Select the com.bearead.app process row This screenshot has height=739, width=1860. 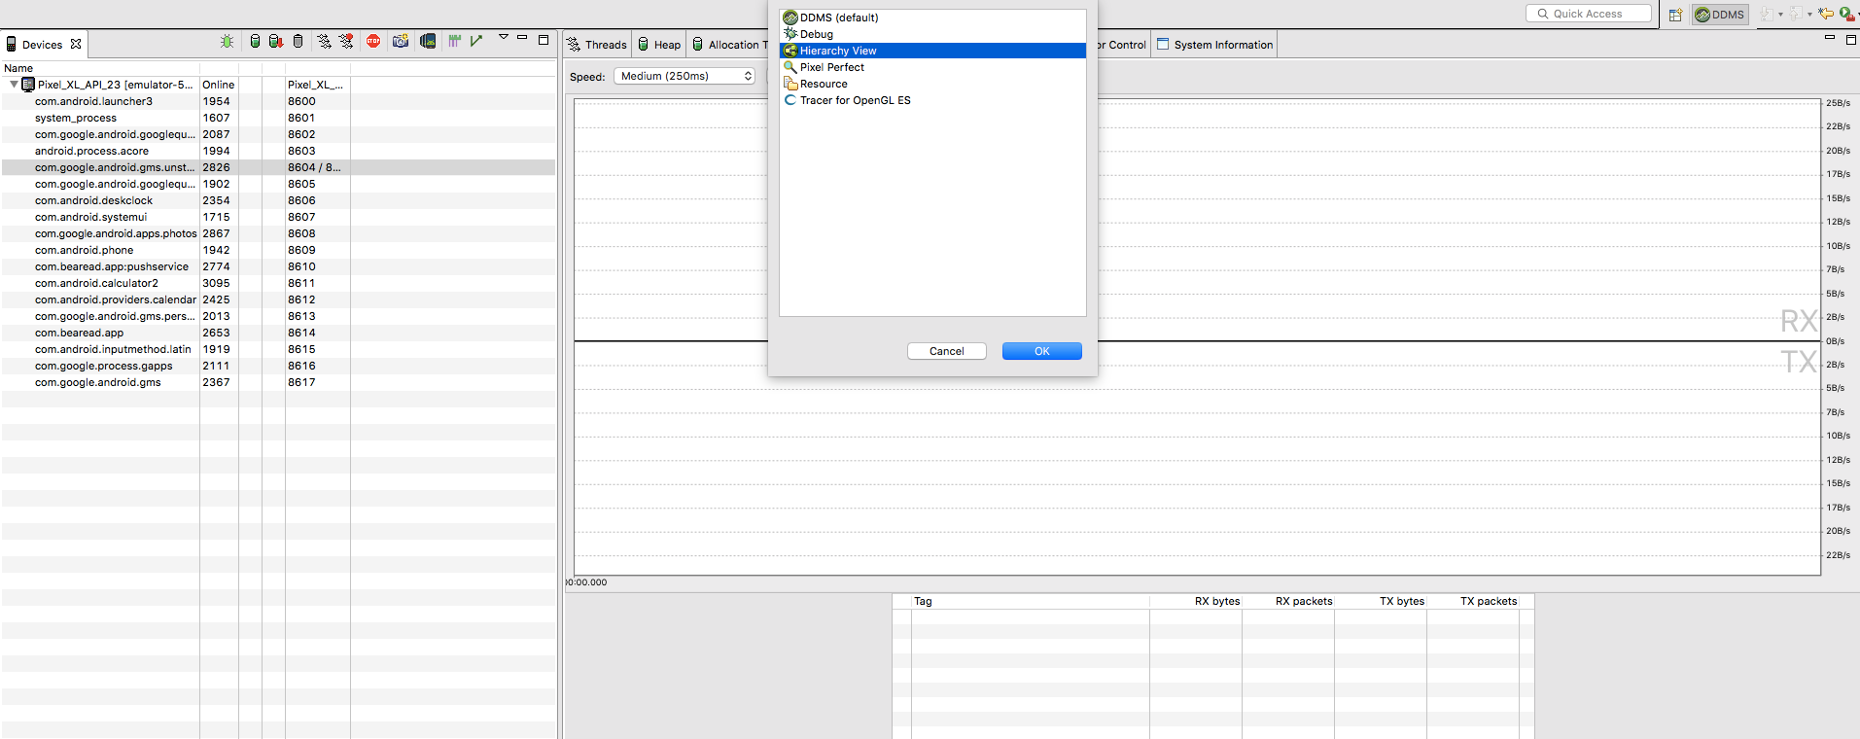pos(278,333)
